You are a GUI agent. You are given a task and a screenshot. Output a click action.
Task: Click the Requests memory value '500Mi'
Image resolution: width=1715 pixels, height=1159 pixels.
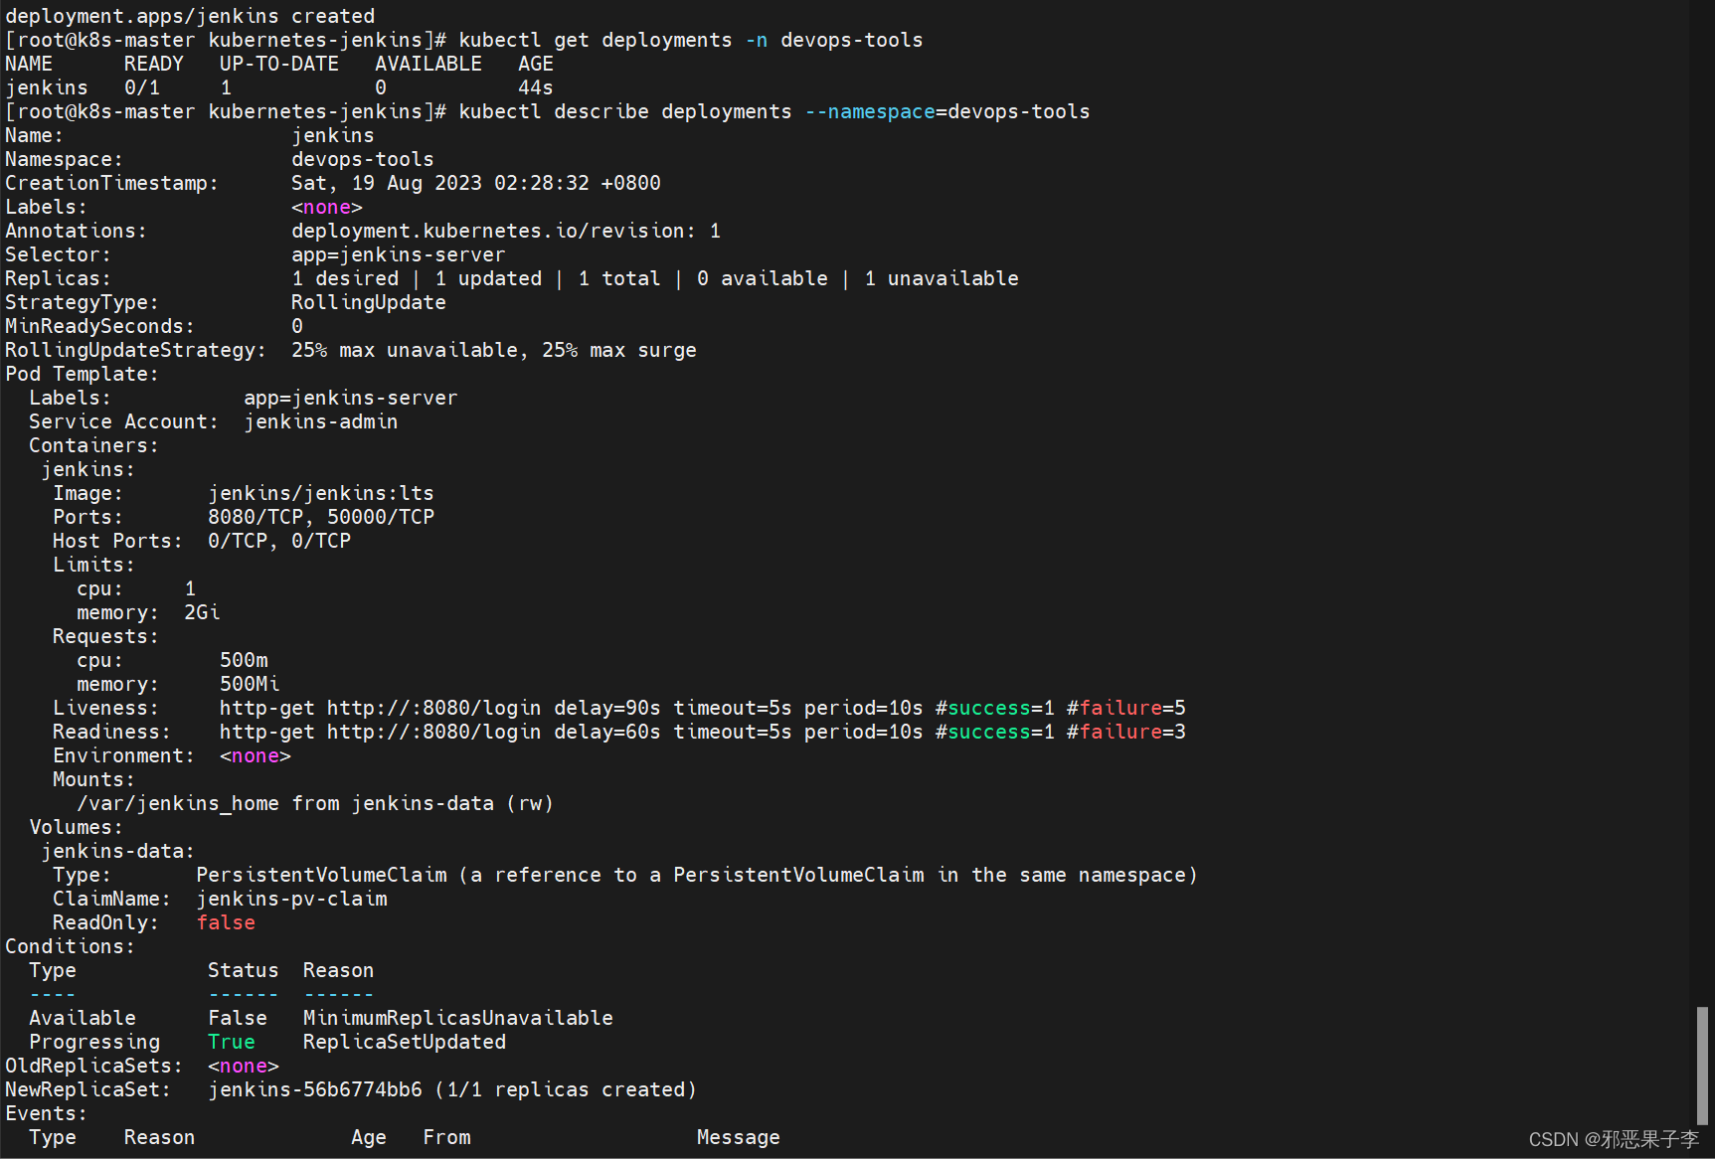tap(250, 684)
